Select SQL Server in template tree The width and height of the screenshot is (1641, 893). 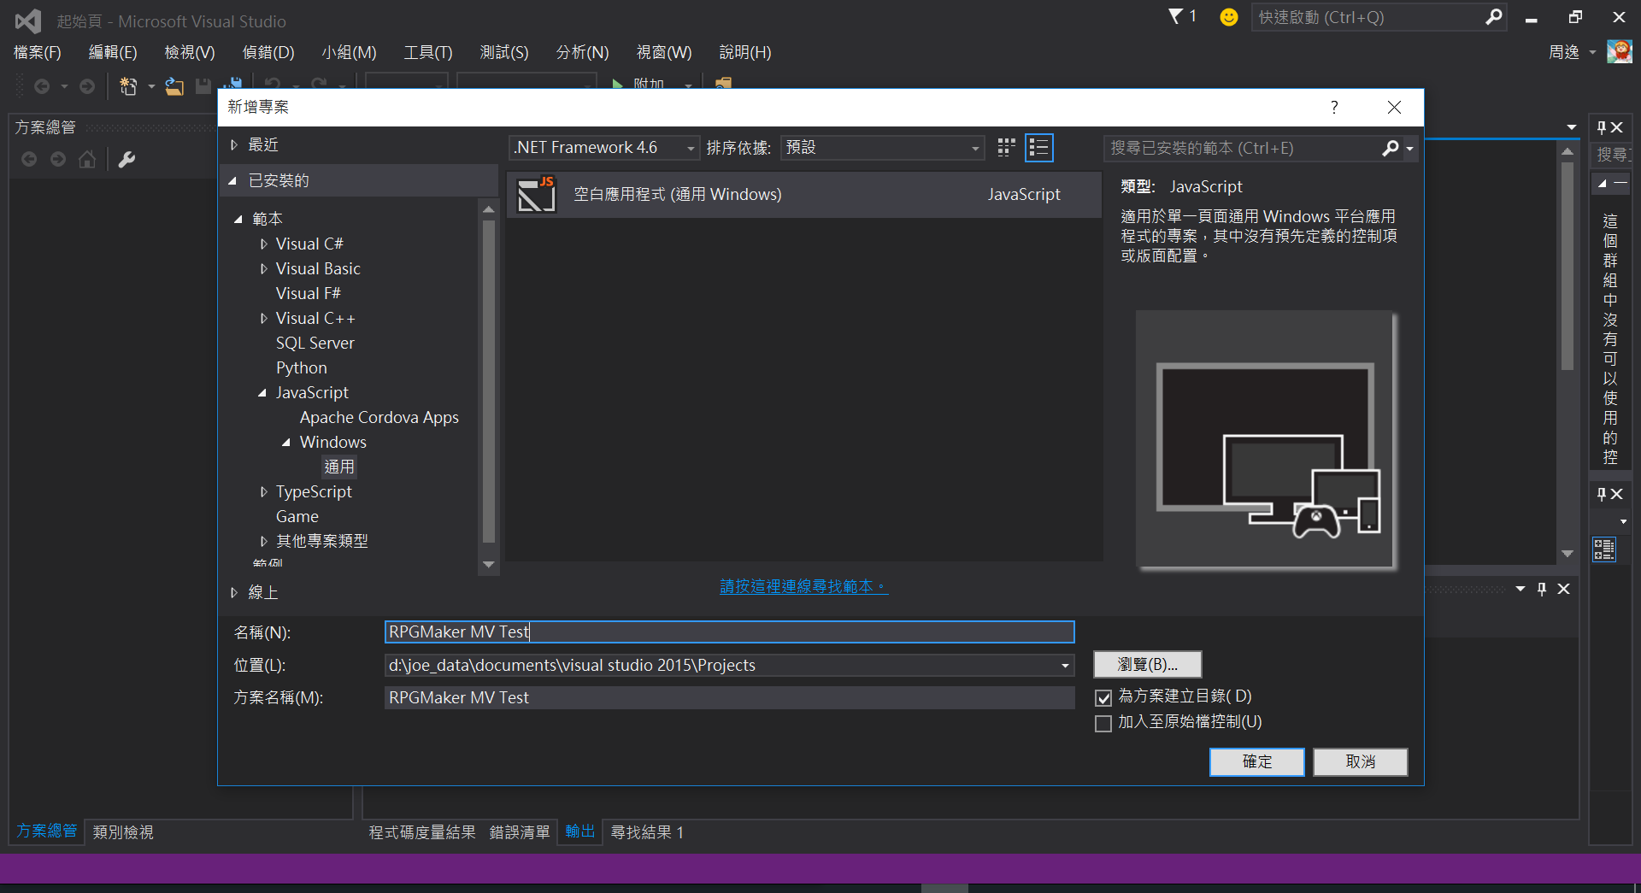tap(315, 343)
